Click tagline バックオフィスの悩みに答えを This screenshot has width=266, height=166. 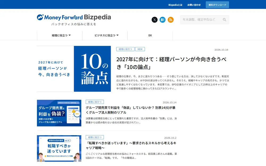click(x=74, y=24)
